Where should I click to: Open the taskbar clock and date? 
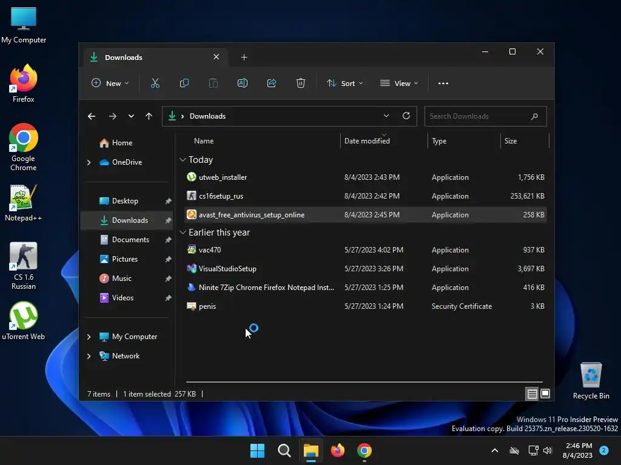[x=578, y=450]
